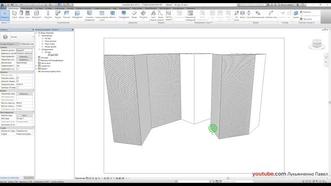Collapse the Phasing (Стадии) properties section
Viewport: 331px width, 186px height.
tap(33, 128)
